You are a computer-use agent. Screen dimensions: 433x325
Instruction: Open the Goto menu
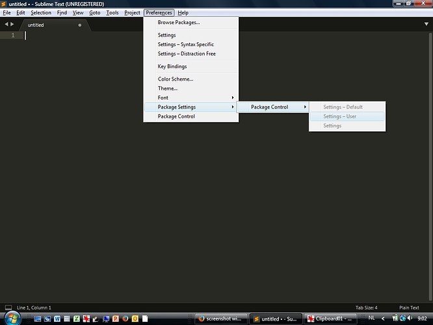[94, 13]
